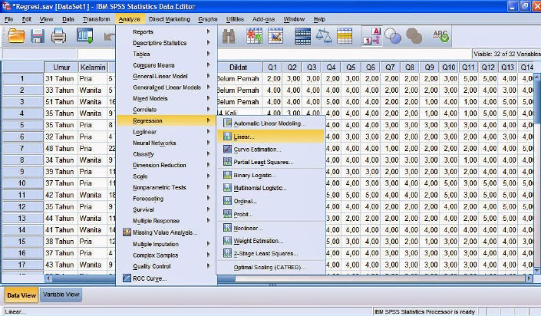The width and height of the screenshot is (541, 316).
Task: Click ROC Curve... in Analyze menu
Action: pyautogui.click(x=150, y=278)
